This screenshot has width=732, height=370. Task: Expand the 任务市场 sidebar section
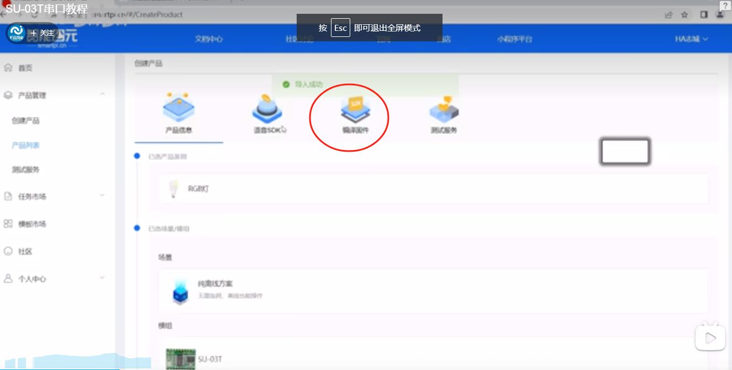tap(102, 196)
